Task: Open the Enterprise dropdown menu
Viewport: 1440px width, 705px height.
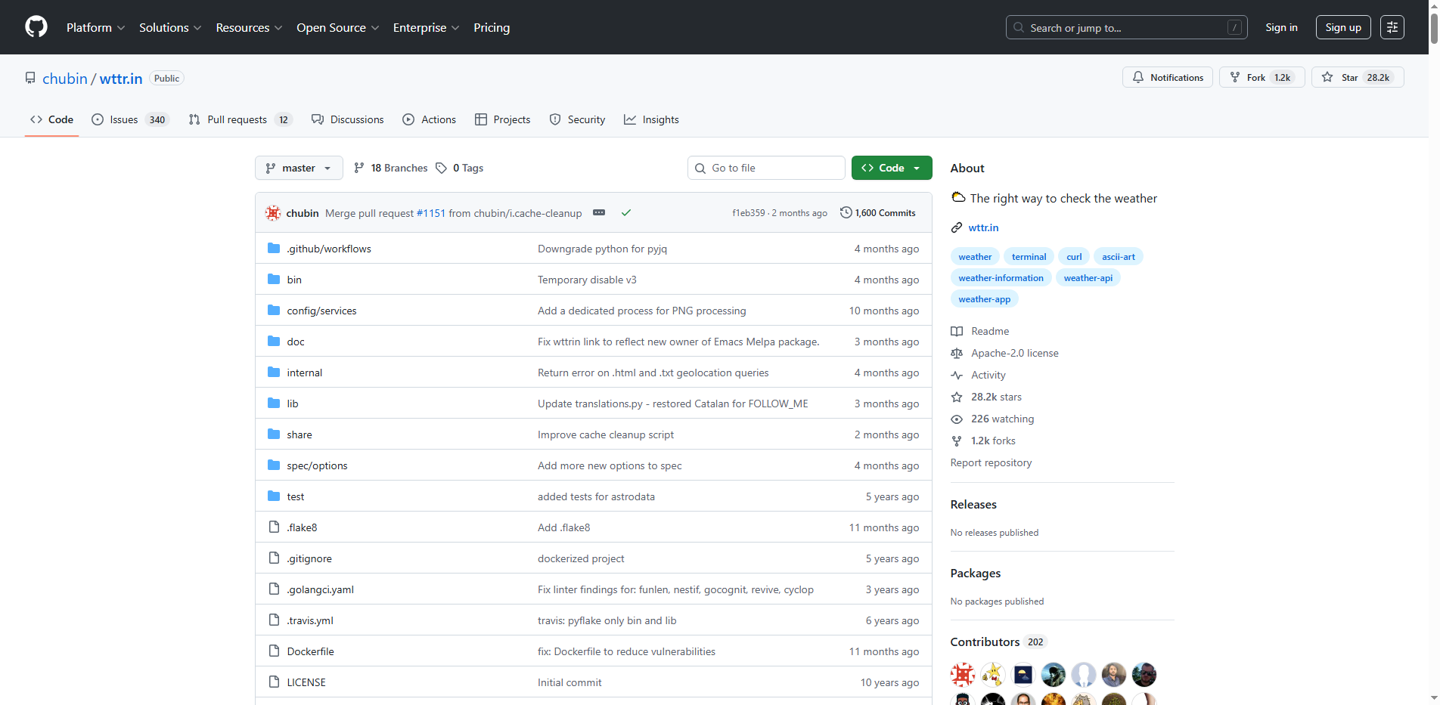Action: (426, 27)
